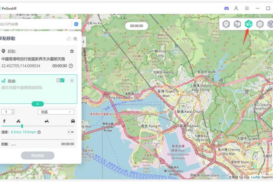
Task: Open the hamburger menu in title bar
Action: [247, 8]
